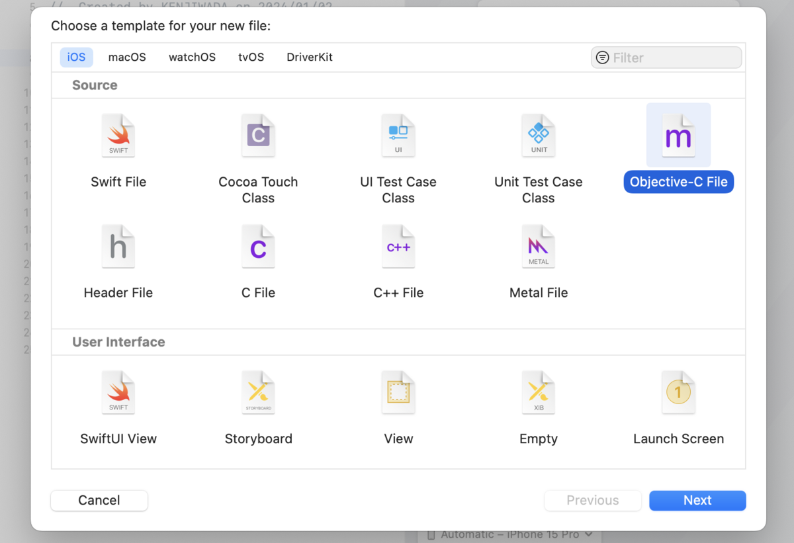Select the Swift File template icon
Image resolution: width=794 pixels, height=543 pixels.
tap(118, 136)
